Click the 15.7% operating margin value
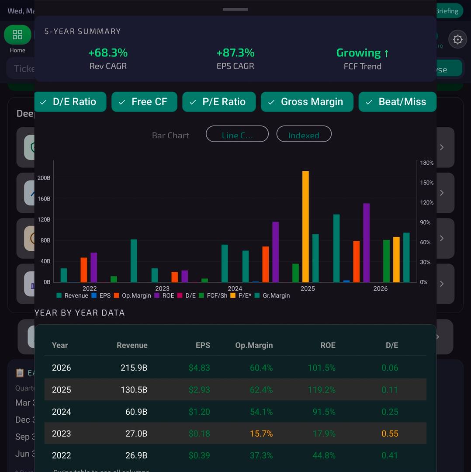The height and width of the screenshot is (472, 471). (x=261, y=434)
